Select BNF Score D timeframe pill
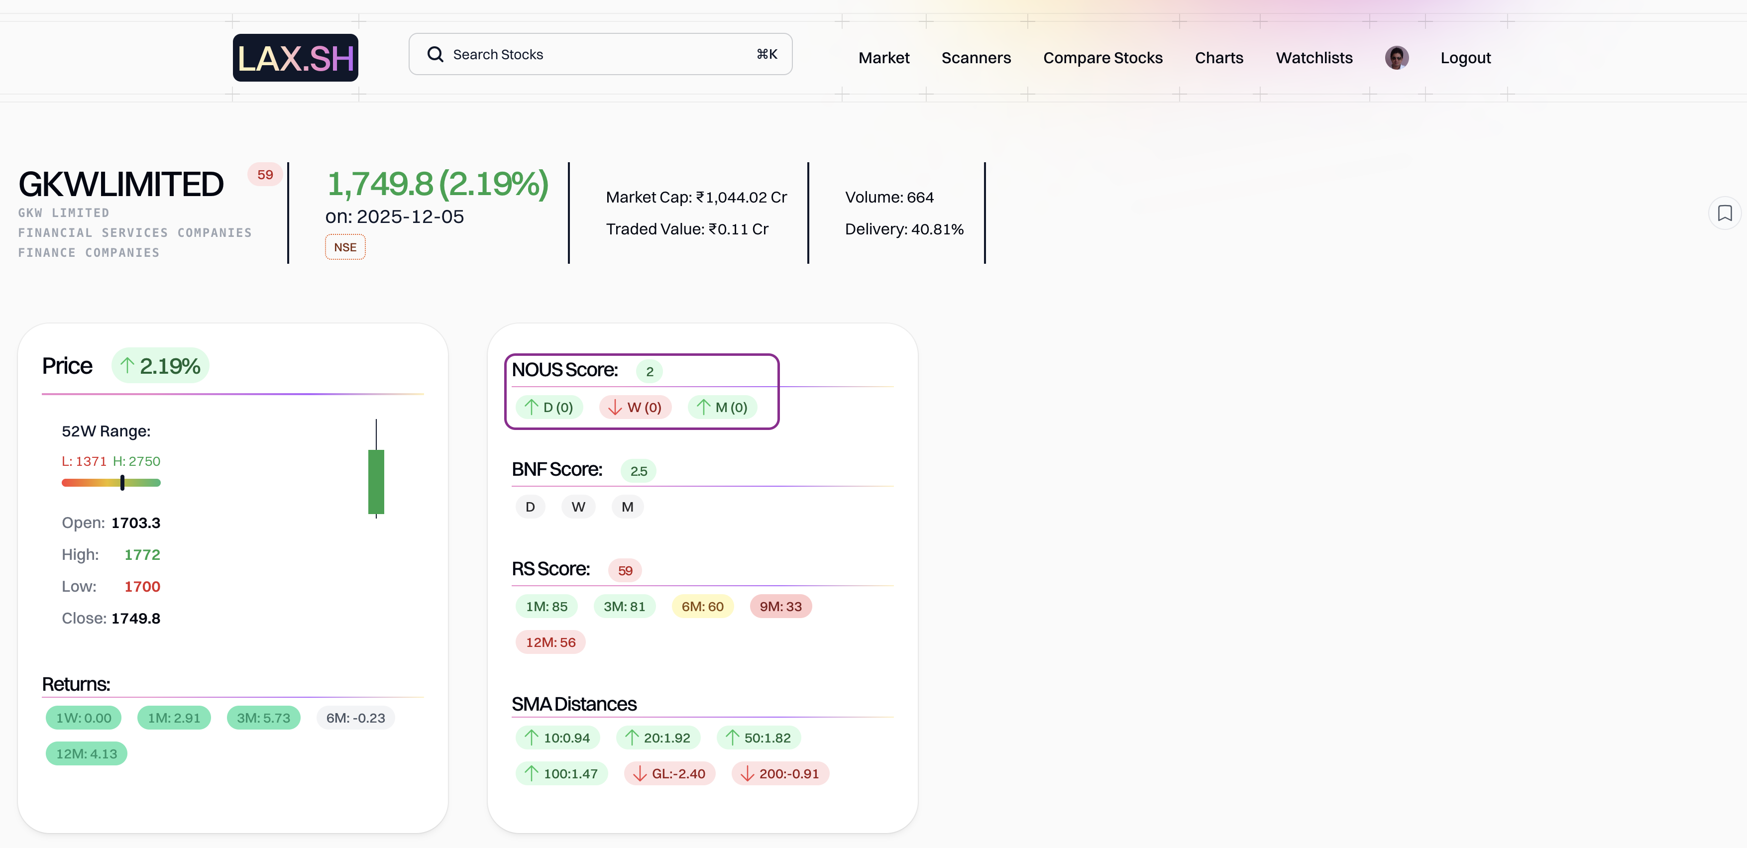Screen dimensions: 1747x848 point(530,507)
